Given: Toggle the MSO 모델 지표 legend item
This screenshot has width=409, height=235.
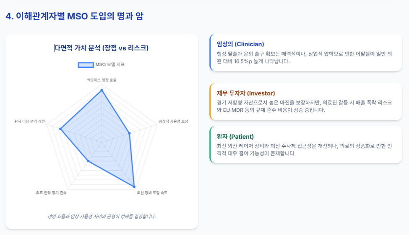Looking at the screenshot, I should pos(102,65).
